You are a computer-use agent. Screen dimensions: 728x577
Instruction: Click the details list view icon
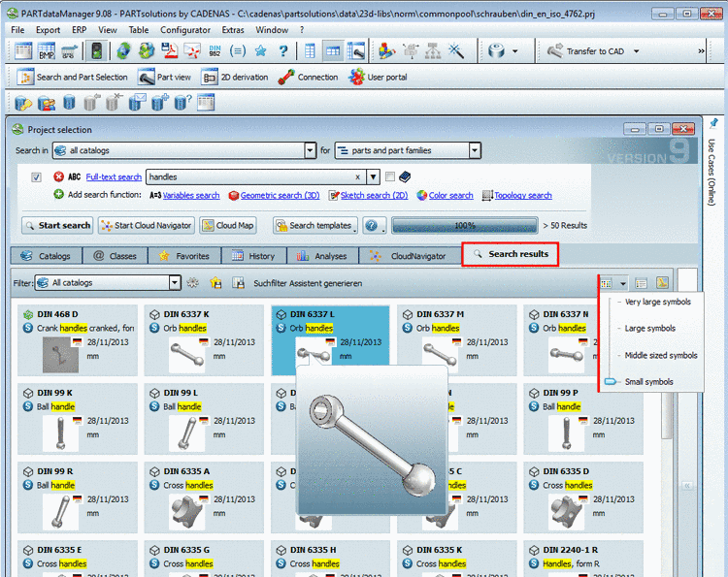tap(642, 282)
